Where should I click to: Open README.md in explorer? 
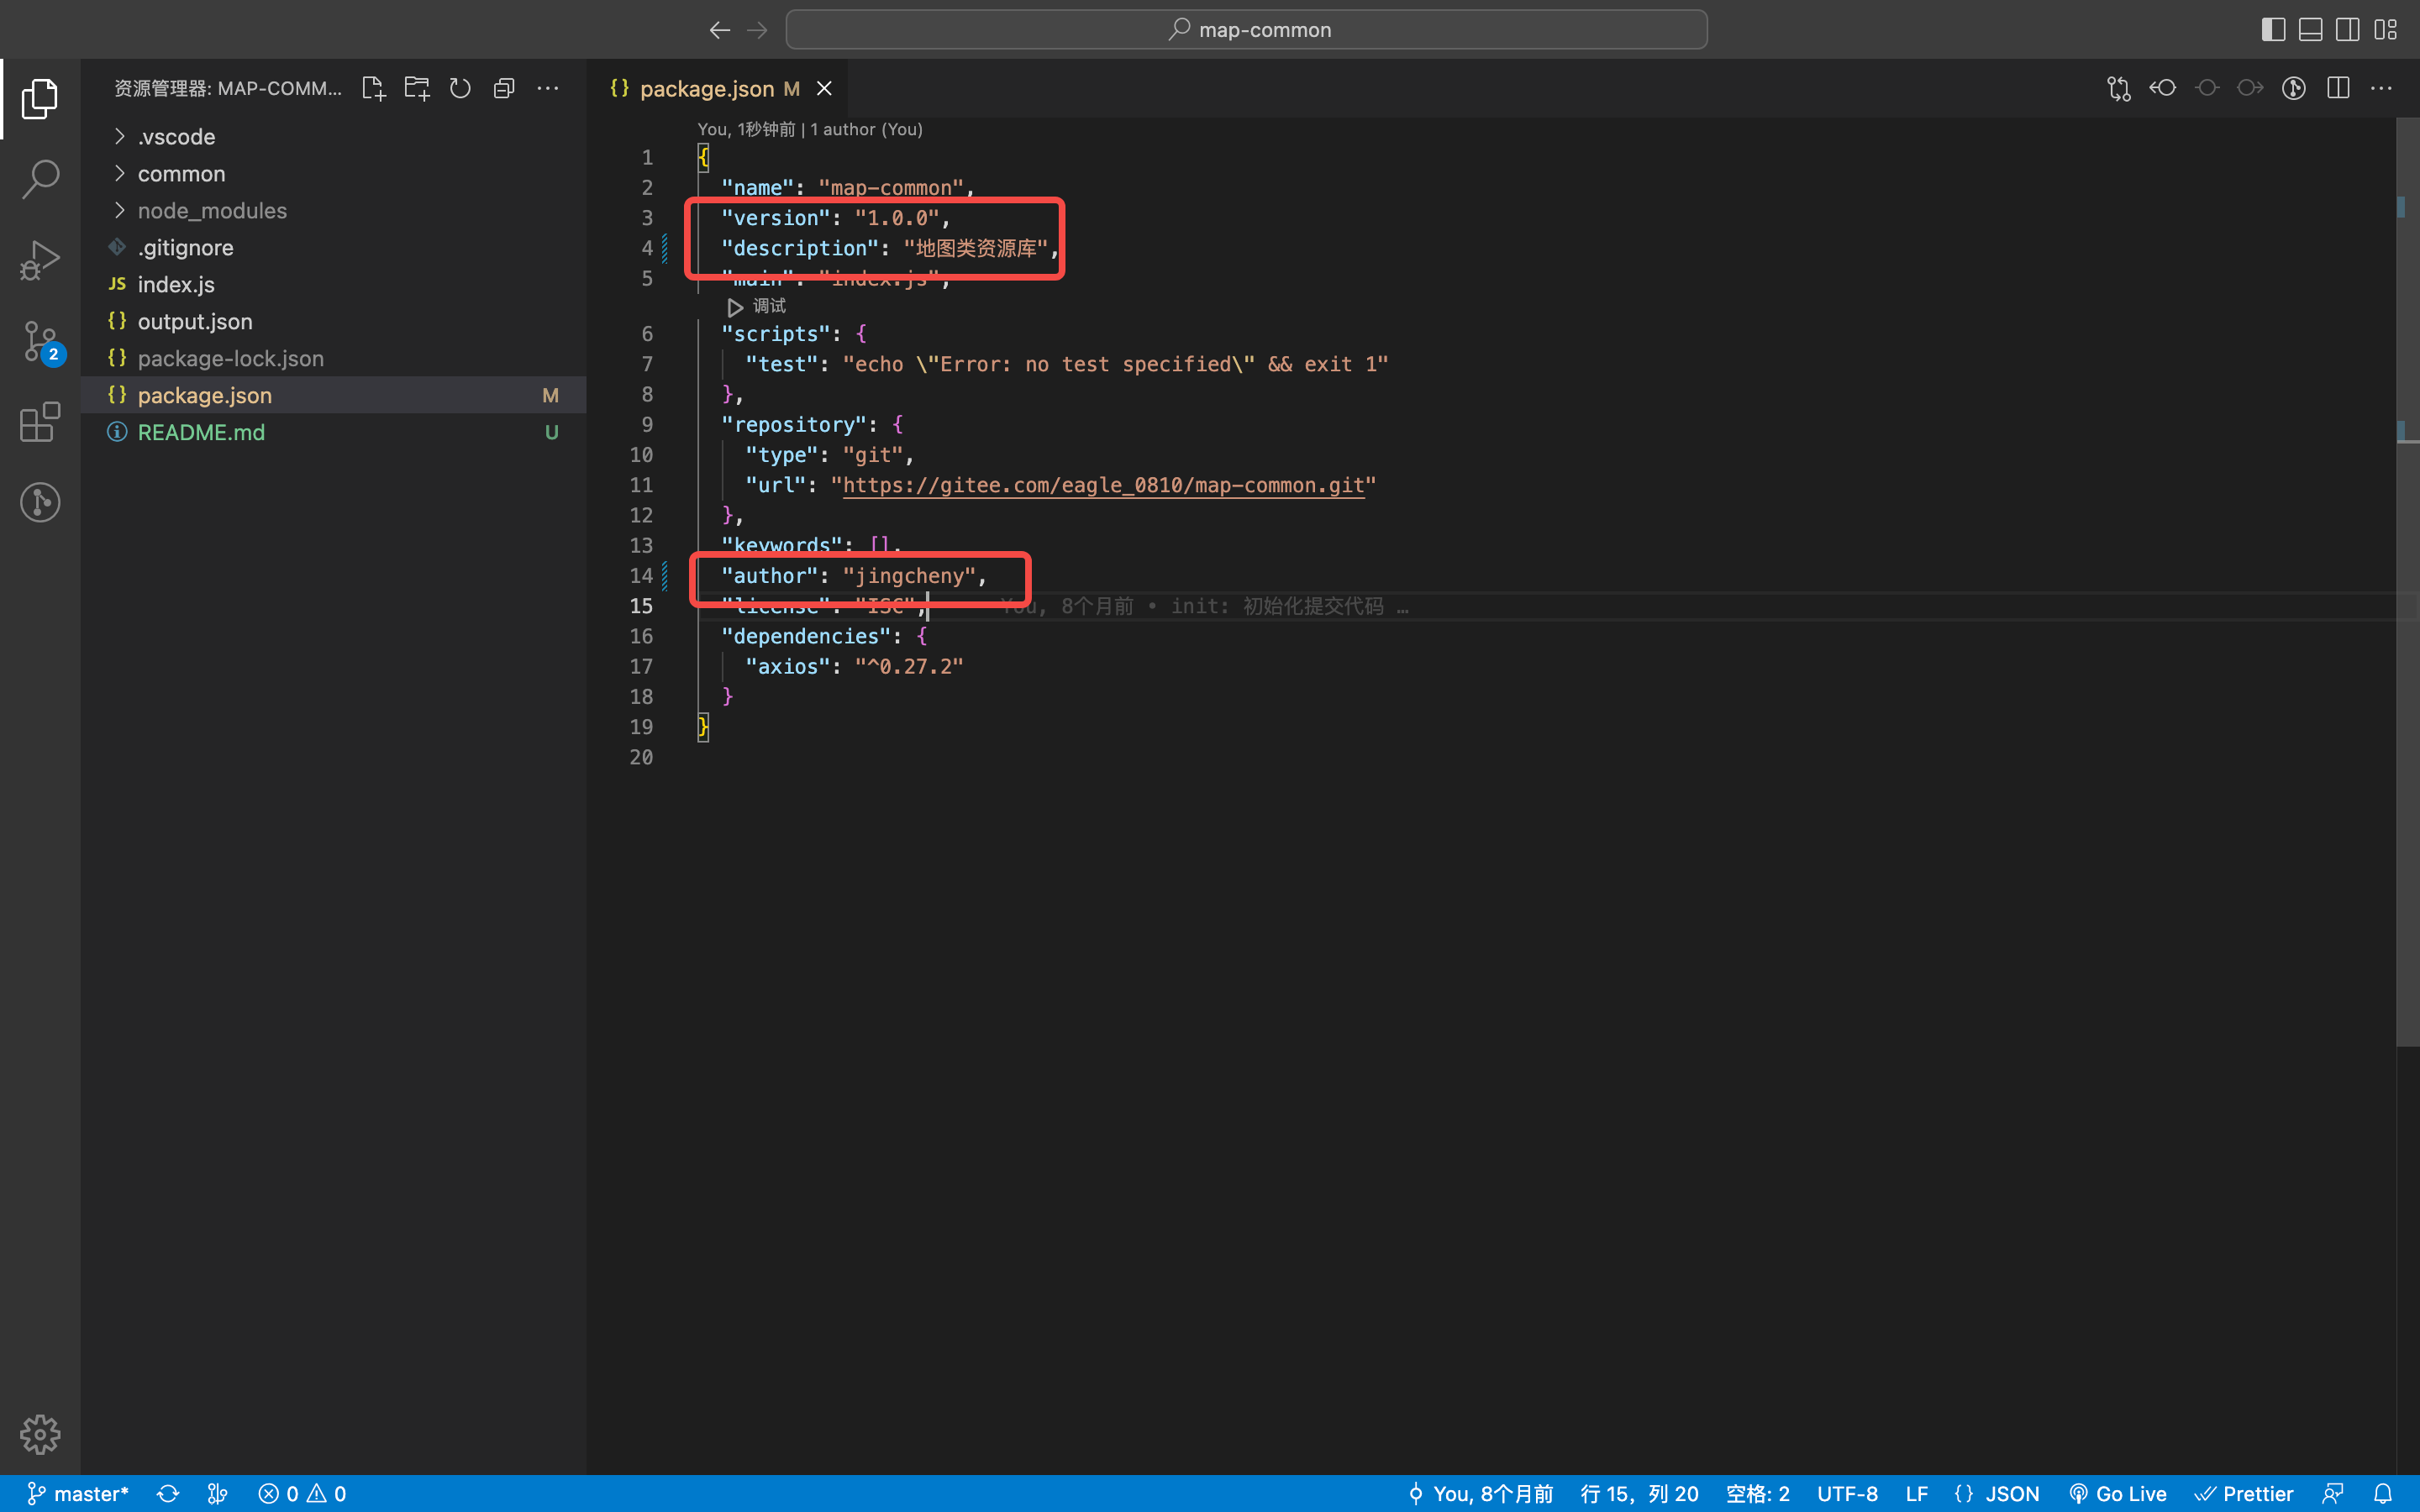click(333, 432)
